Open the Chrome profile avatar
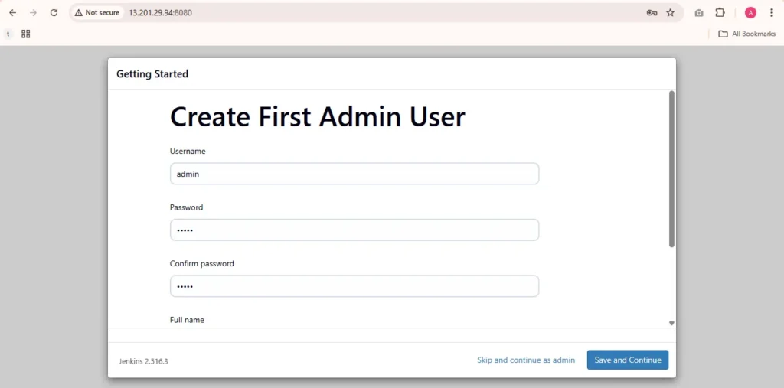Image resolution: width=784 pixels, height=388 pixels. coord(750,13)
